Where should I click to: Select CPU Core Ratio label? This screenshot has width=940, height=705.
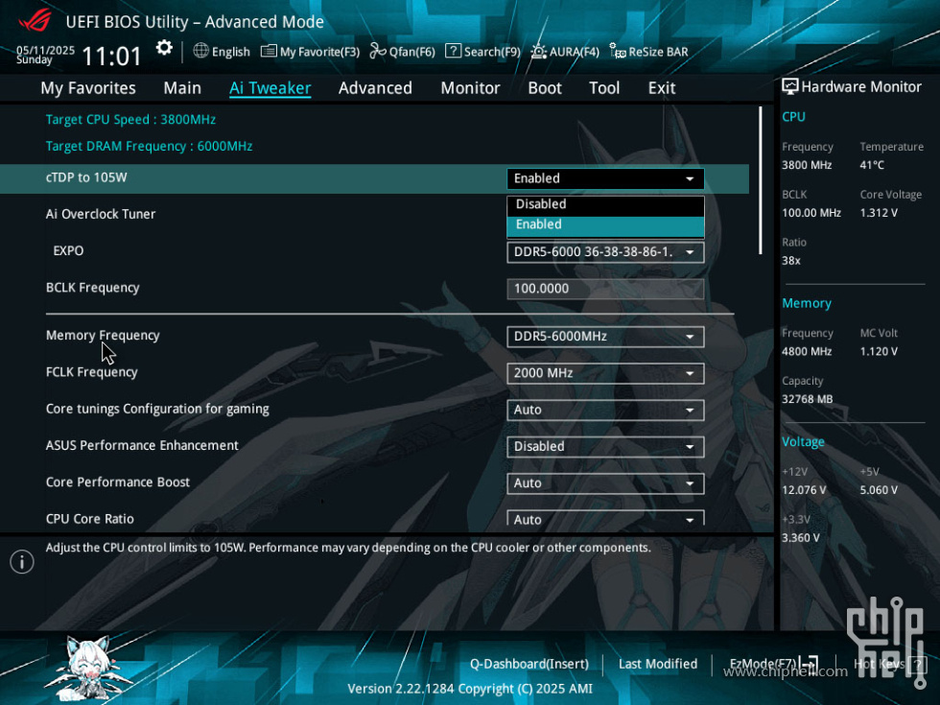pos(90,519)
